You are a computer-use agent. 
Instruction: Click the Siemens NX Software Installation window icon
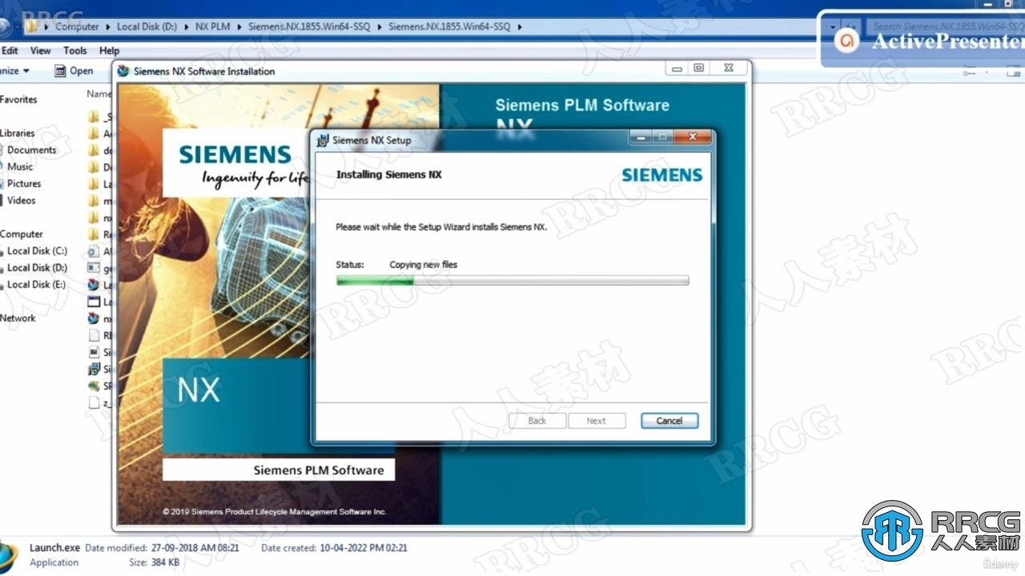pos(123,71)
